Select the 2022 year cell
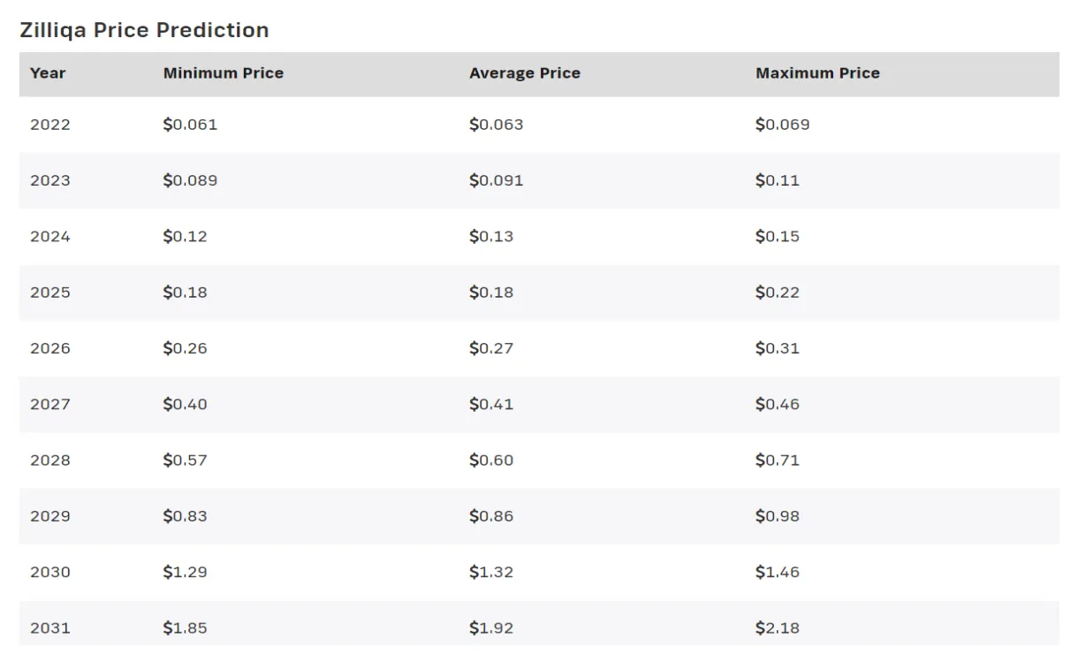This screenshot has height=654, width=1078. [50, 125]
